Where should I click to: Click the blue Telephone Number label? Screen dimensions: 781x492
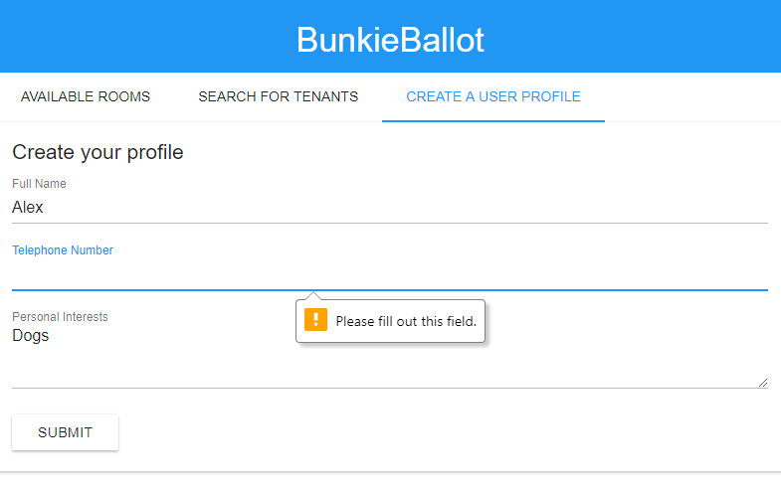coord(63,250)
